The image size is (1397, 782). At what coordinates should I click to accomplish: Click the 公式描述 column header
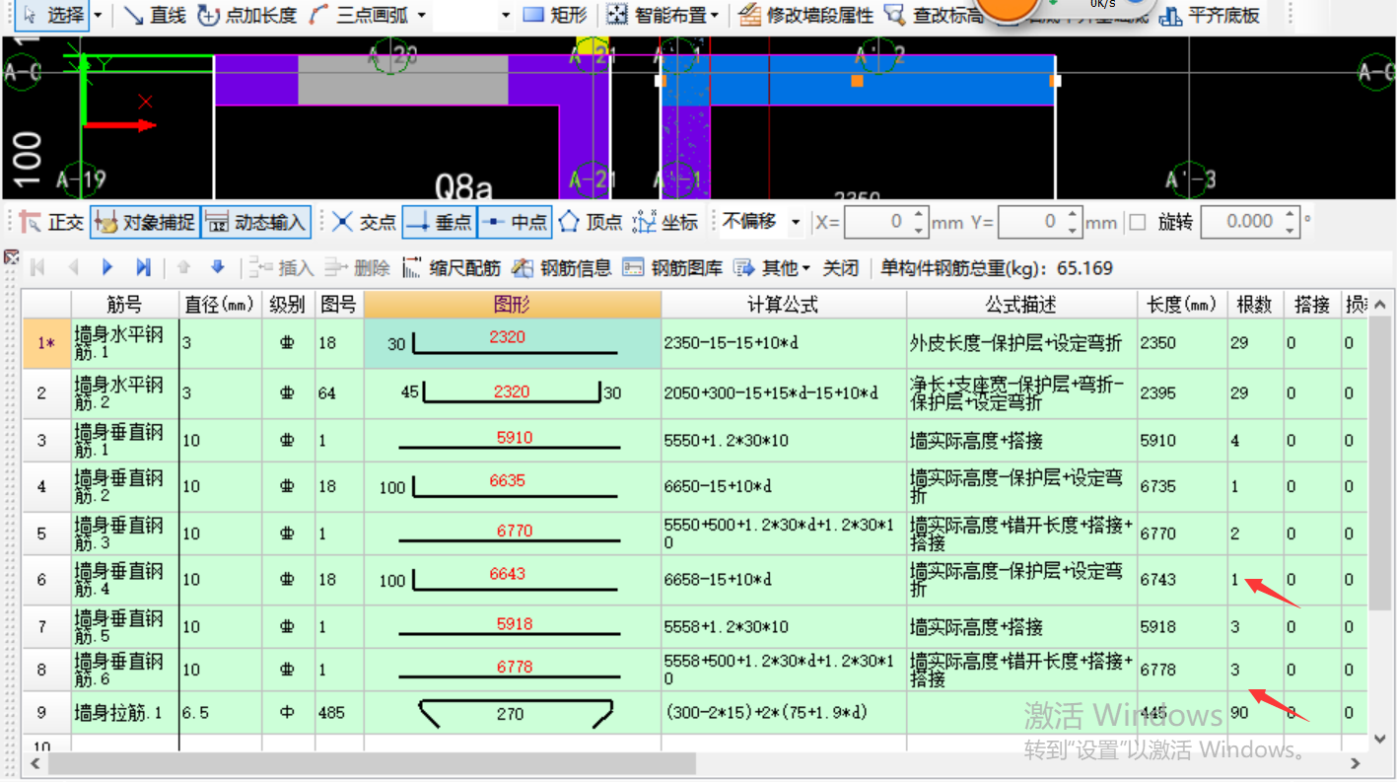pyautogui.click(x=1021, y=304)
